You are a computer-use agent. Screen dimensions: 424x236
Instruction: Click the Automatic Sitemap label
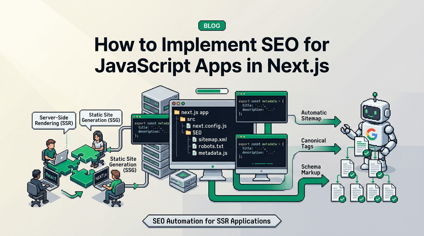coord(314,116)
